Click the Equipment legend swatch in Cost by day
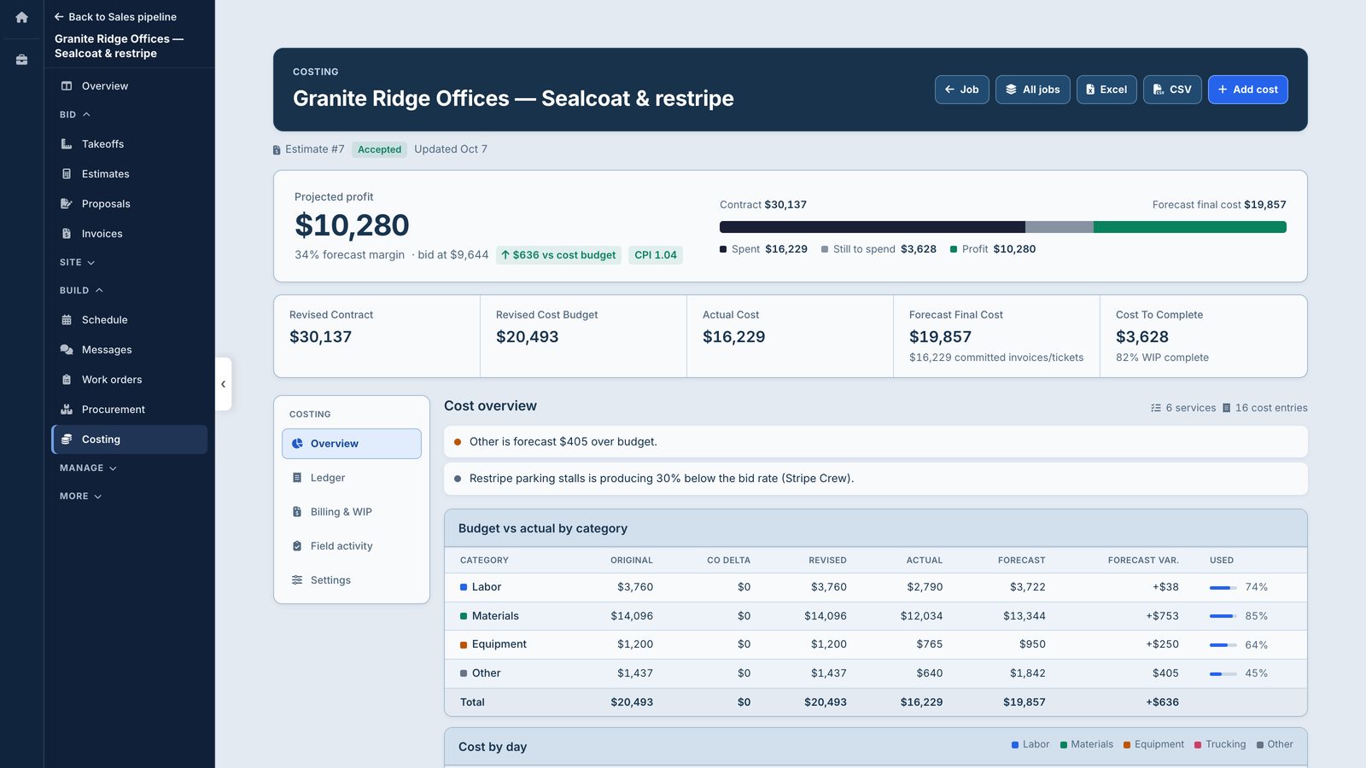 click(x=1127, y=745)
